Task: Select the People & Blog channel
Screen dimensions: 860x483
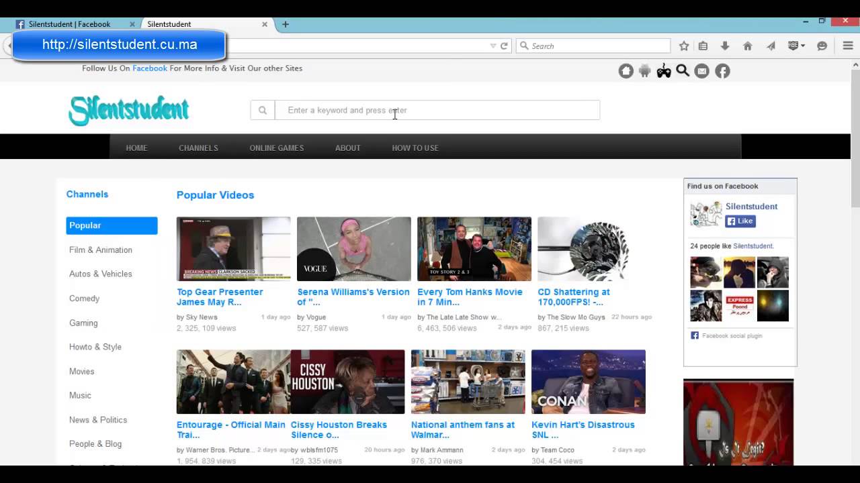Action: click(95, 444)
